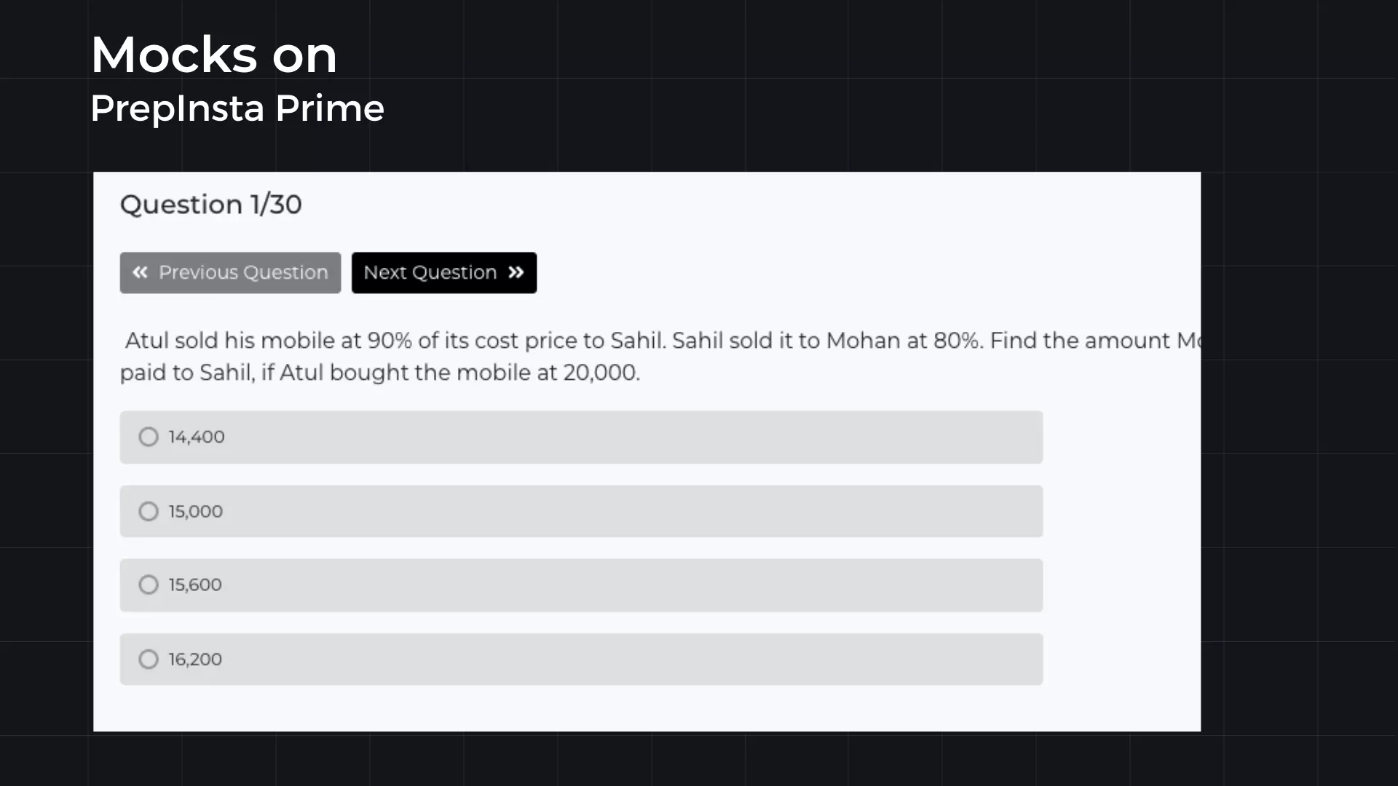Click the 'PrepInsta Prime' subtitle
This screenshot has width=1398, height=786.
pyautogui.click(x=237, y=108)
